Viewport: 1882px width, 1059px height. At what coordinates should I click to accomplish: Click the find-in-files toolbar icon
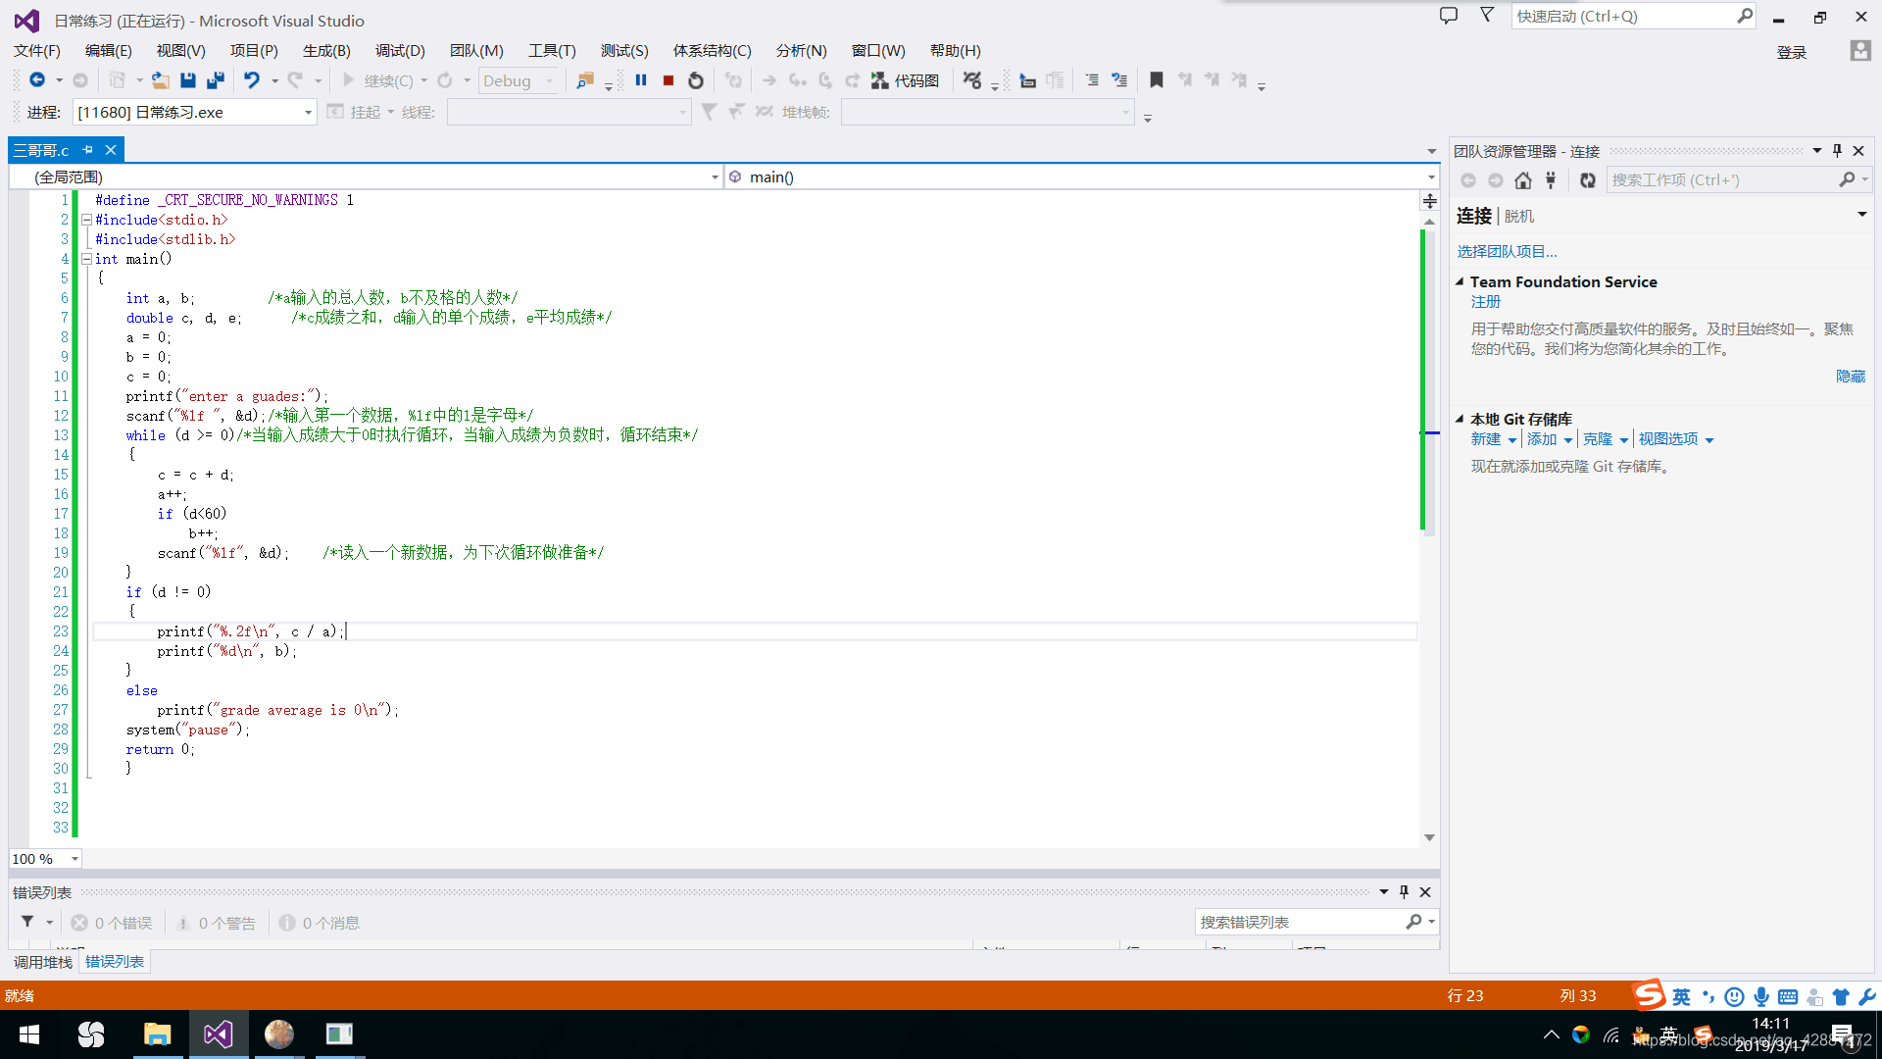pyautogui.click(x=585, y=80)
